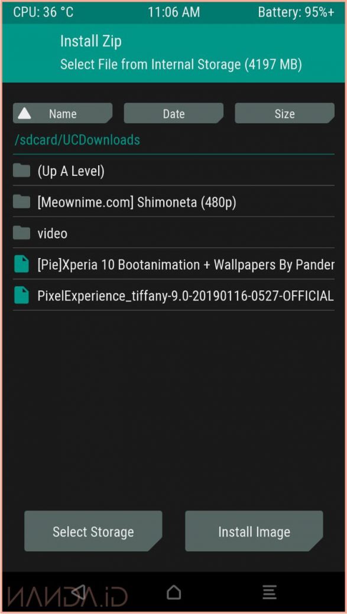Viewport: 347px width, 614px height.
Task: Toggle ascending sort triangle on Name
Action: pyautogui.click(x=25, y=114)
